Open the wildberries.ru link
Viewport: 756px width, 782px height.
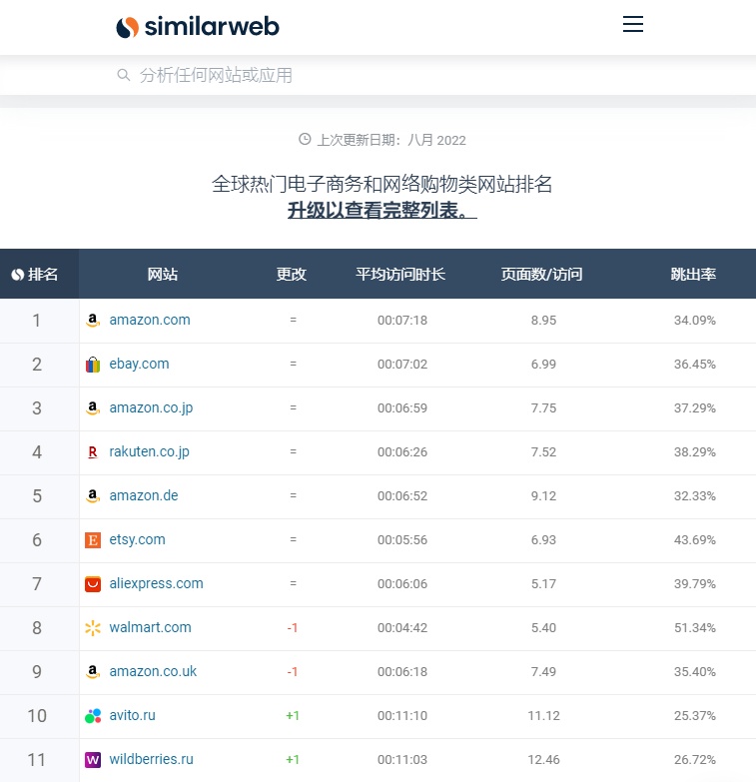151,759
